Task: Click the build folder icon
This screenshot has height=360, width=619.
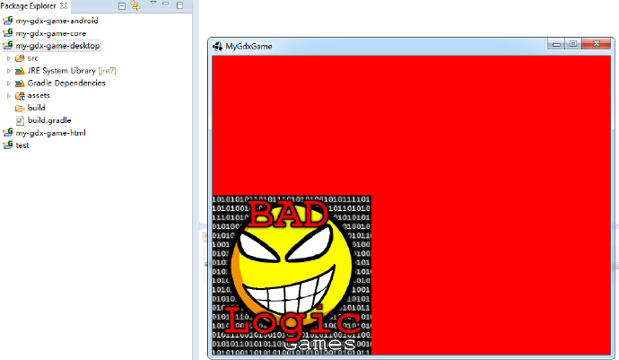Action: point(20,109)
